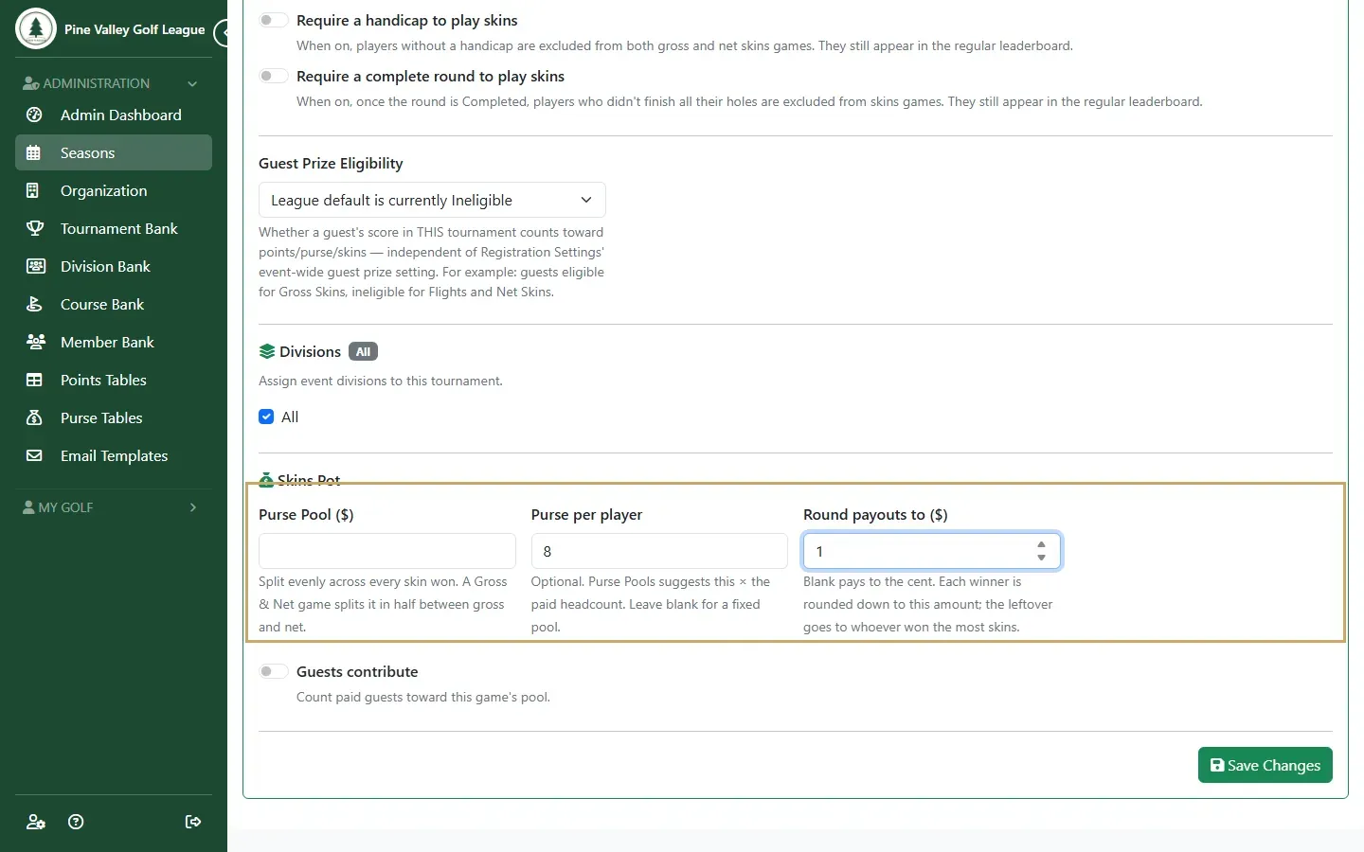Click 'Assign event divisions to this tournament.' text
The width and height of the screenshot is (1364, 852).
tap(381, 381)
